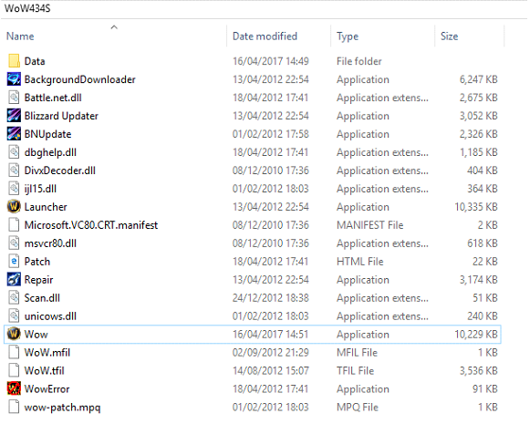Click the 6,247 KB size cell
The image size is (530, 424).
[478, 79]
